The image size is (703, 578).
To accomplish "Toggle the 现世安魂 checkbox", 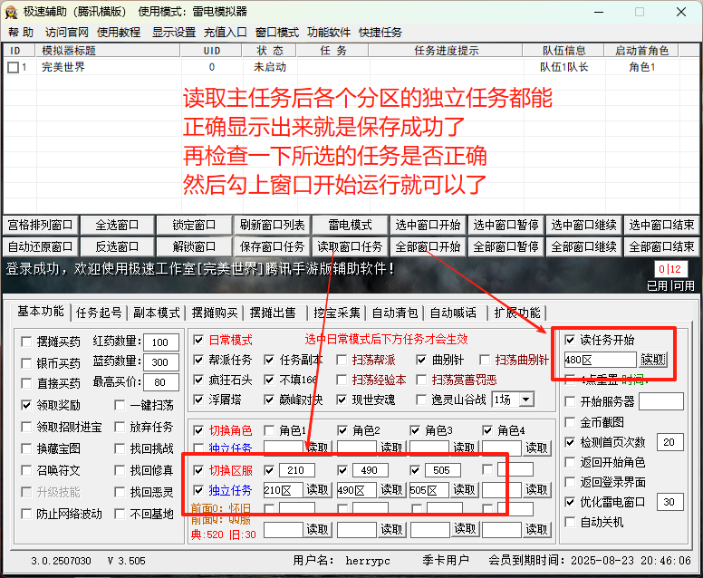I will [342, 400].
